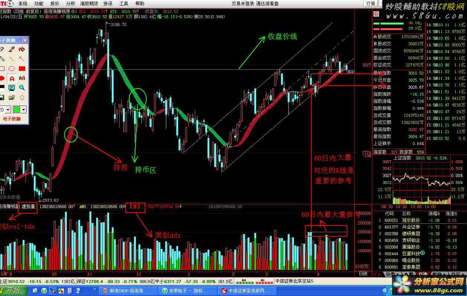
Task: Click the 3186.72 high price label
Action: pyautogui.click(x=118, y=24)
